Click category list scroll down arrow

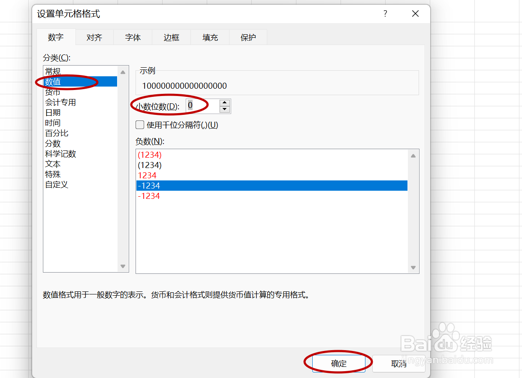tap(123, 267)
